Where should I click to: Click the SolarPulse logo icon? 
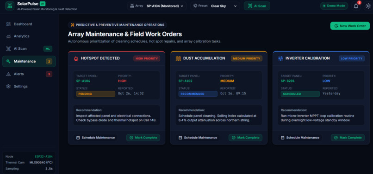click(10, 6)
